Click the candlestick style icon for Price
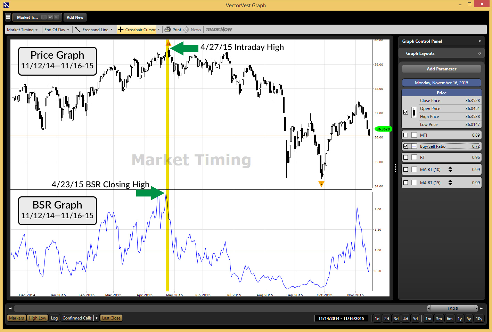492x332 pixels. (414, 112)
